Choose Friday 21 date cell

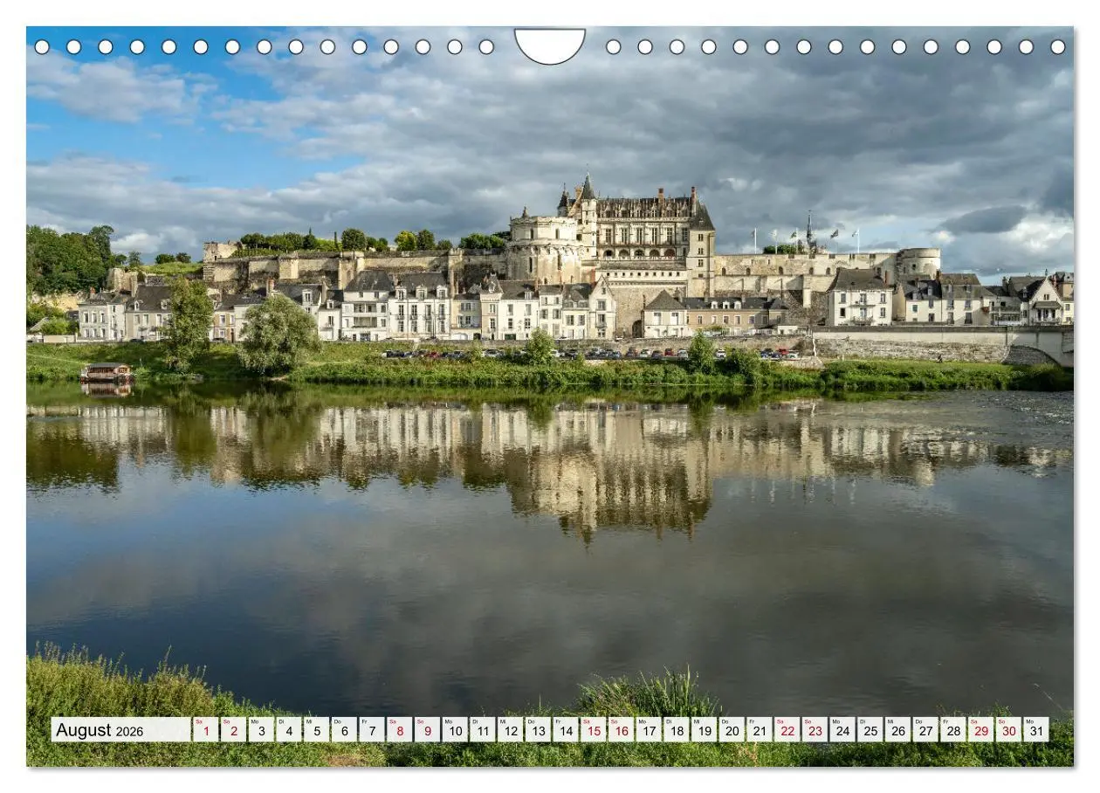(759, 730)
